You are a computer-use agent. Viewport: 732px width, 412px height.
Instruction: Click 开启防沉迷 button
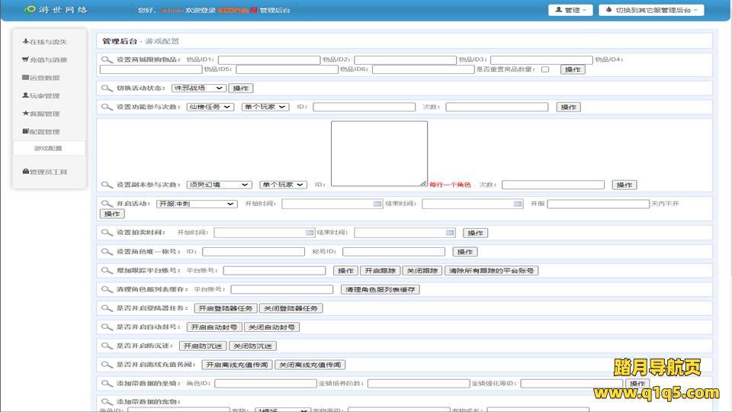(203, 346)
